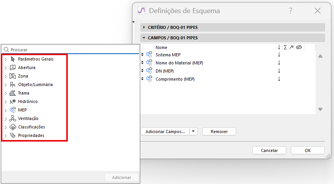Click the Hidrônico snowflake icon
The image size is (334, 184).
[13, 101]
